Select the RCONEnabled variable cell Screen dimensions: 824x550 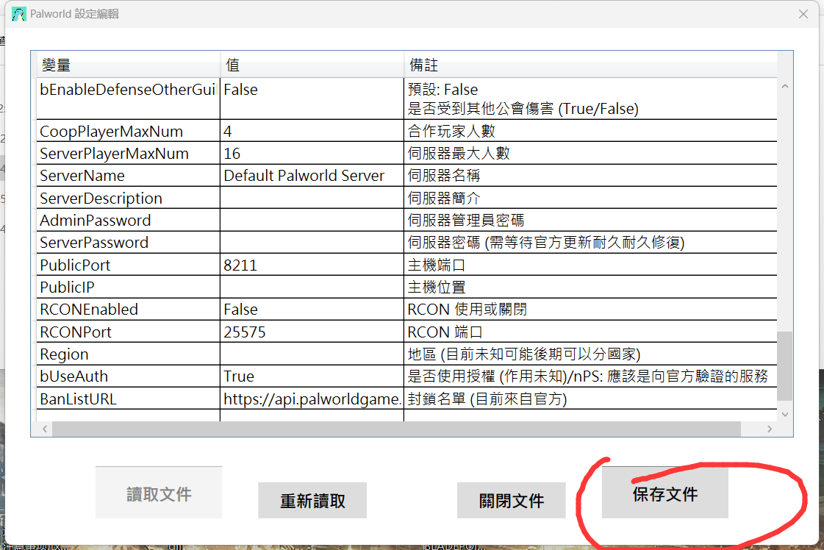128,309
